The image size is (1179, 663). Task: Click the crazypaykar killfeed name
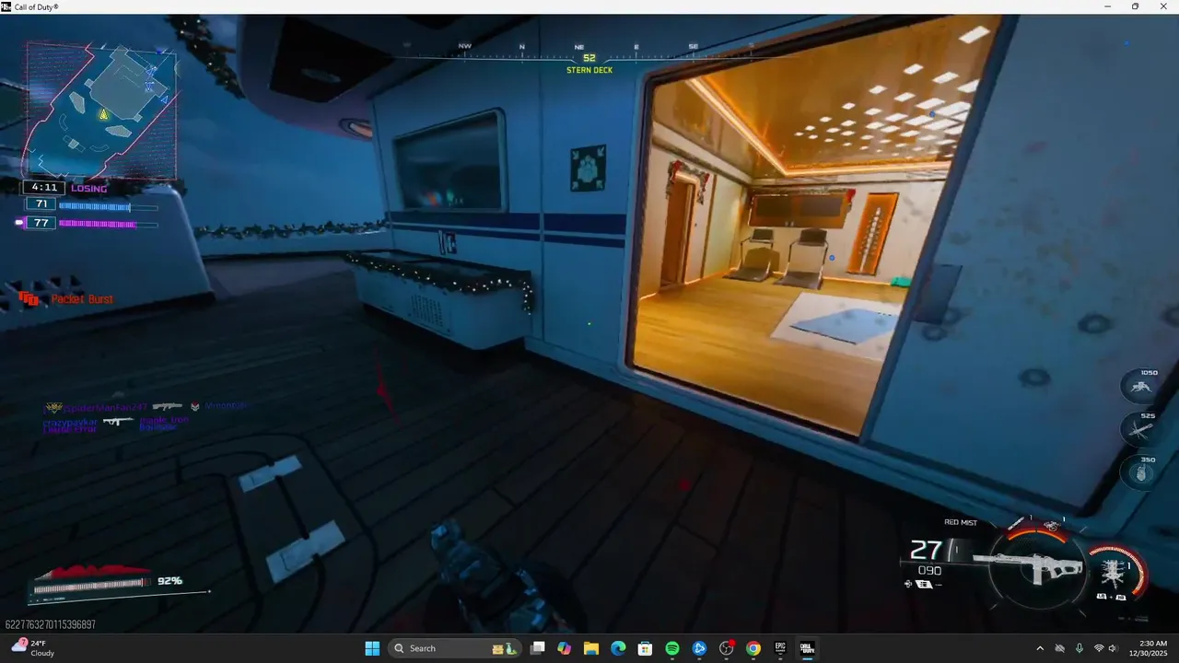point(70,422)
